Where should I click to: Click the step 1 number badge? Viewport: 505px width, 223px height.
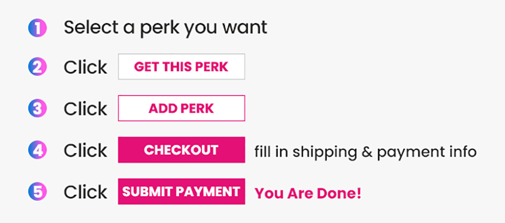coord(37,28)
